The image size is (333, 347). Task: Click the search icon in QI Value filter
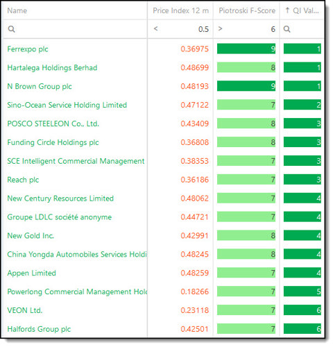[287, 29]
